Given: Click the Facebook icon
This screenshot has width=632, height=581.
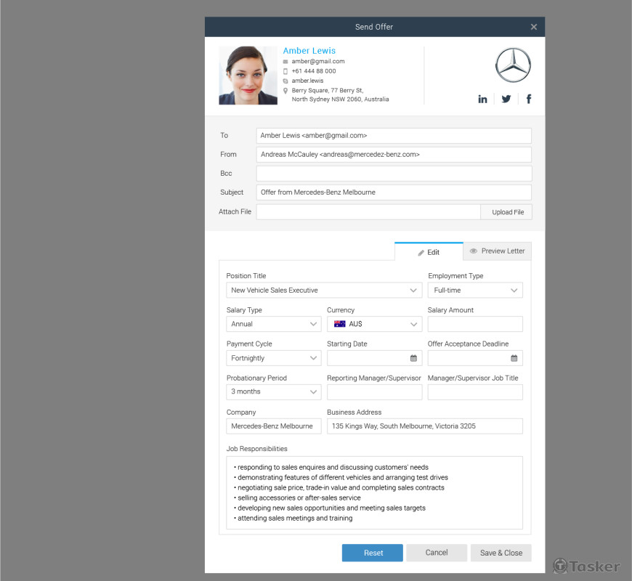Looking at the screenshot, I should tap(528, 99).
